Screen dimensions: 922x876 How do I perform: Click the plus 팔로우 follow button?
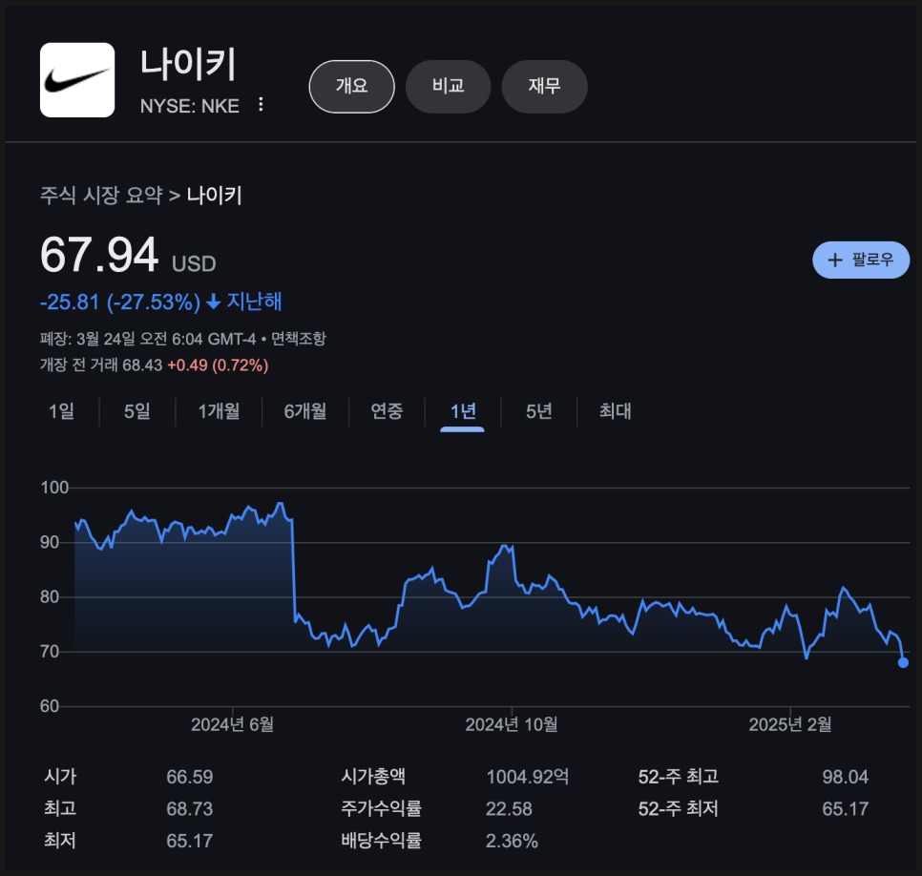pos(861,260)
